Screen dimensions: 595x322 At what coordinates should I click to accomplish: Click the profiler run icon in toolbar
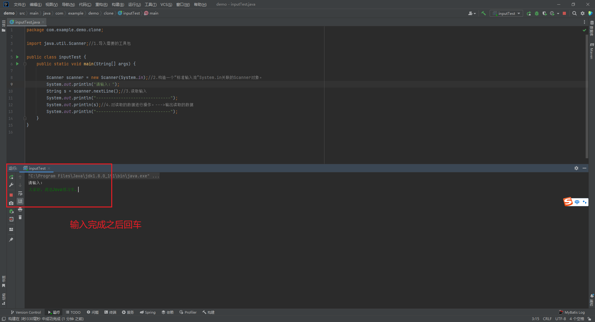[x=552, y=13]
